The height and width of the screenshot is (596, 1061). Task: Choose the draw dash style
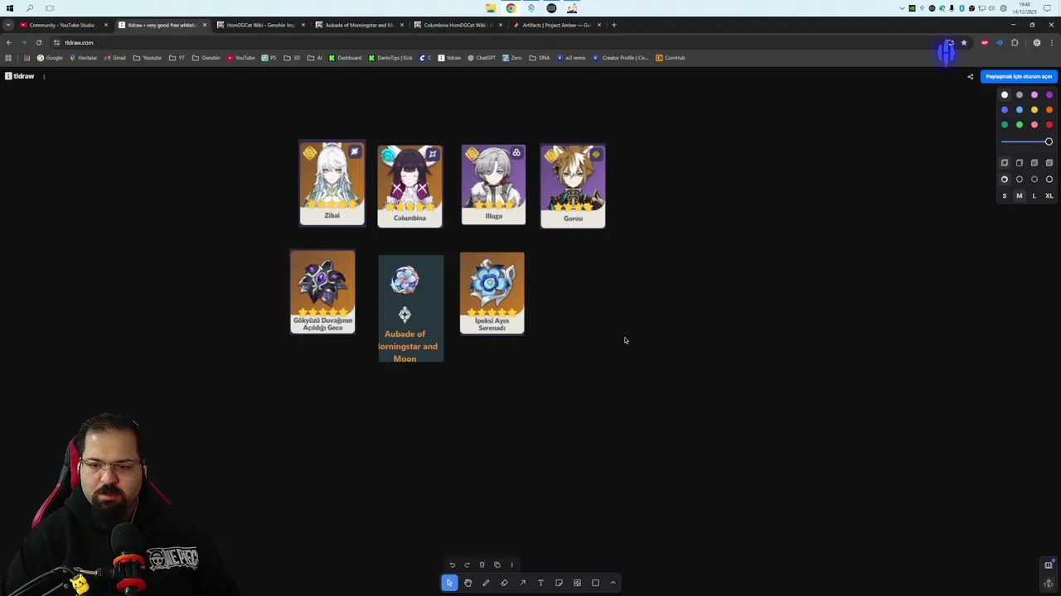tap(1005, 180)
